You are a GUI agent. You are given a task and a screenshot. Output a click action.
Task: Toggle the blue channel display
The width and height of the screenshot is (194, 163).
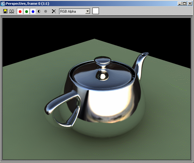click(33, 11)
